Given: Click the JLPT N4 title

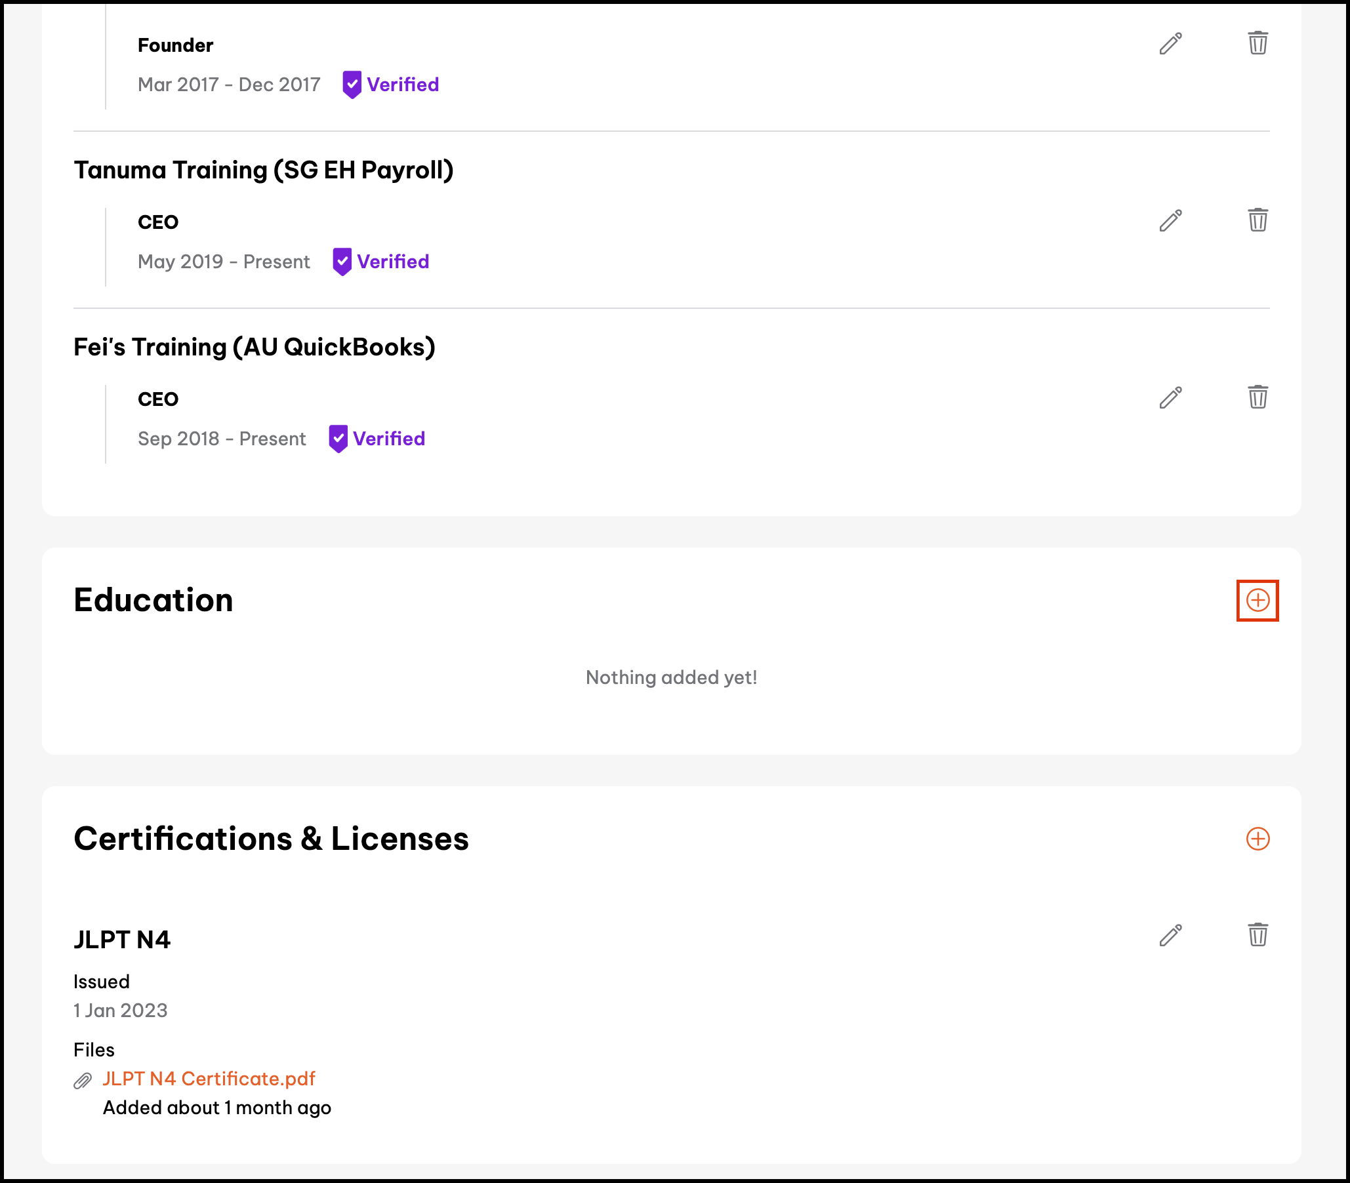Looking at the screenshot, I should tap(122, 940).
